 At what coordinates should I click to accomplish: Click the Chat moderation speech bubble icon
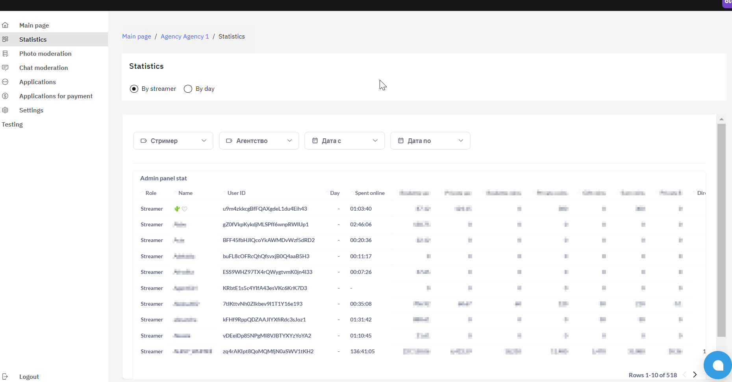(5, 68)
